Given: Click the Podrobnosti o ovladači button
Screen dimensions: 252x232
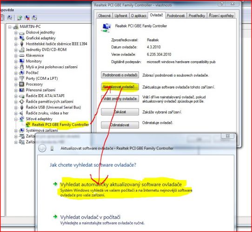Looking at the screenshot, I should point(120,75).
